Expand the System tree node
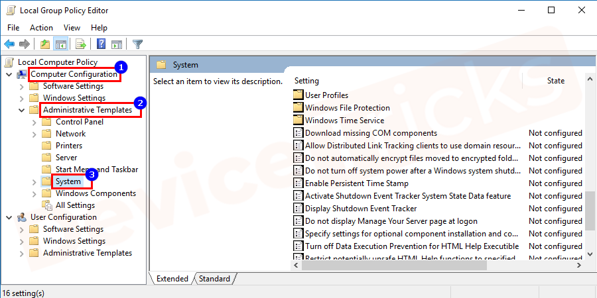 click(x=34, y=181)
